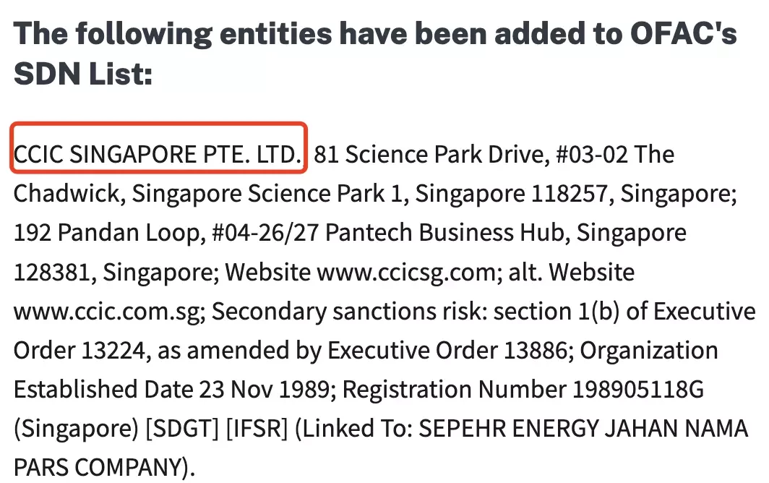Click 'SDN List:' in the heading

(x=83, y=74)
